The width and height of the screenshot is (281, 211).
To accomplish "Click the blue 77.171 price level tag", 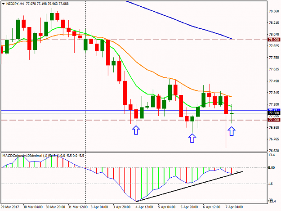I will pos(274,110).
